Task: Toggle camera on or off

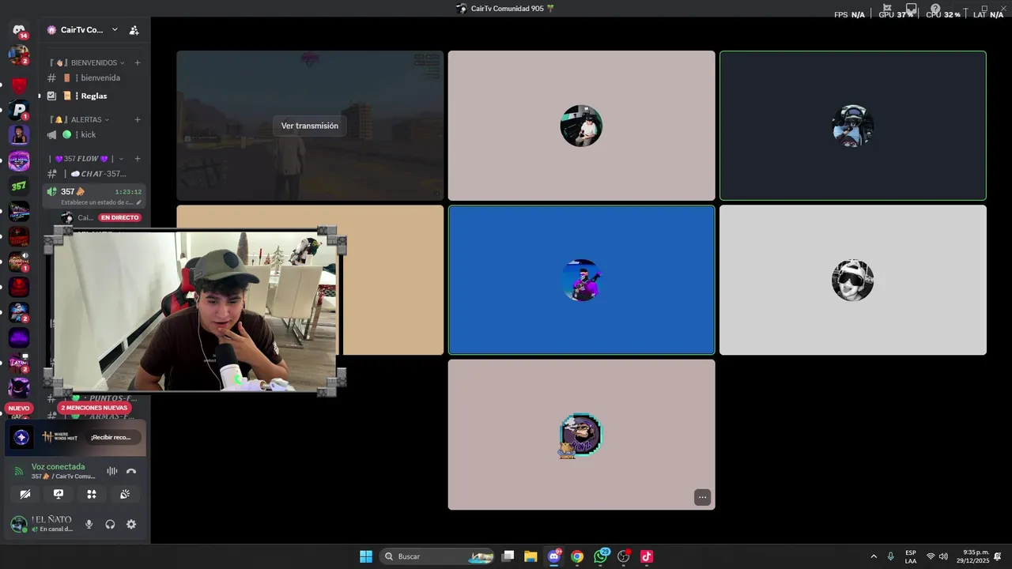Action: click(x=25, y=494)
